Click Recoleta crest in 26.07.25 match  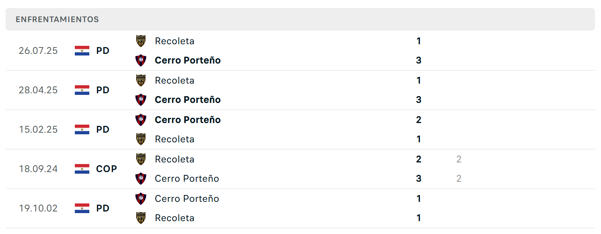click(141, 41)
